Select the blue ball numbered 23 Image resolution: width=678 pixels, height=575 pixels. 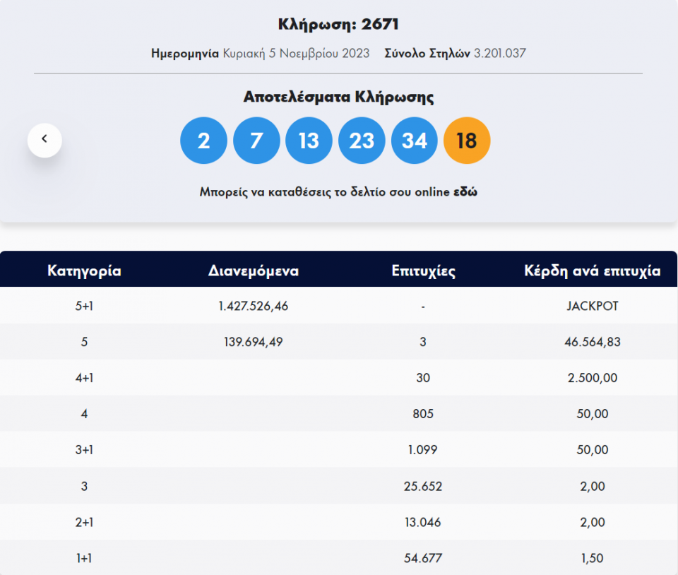pos(362,141)
